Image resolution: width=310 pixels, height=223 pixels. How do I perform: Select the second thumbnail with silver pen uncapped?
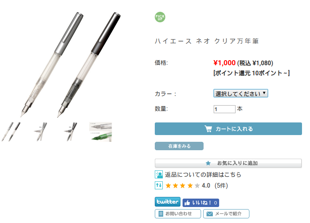click(40, 132)
